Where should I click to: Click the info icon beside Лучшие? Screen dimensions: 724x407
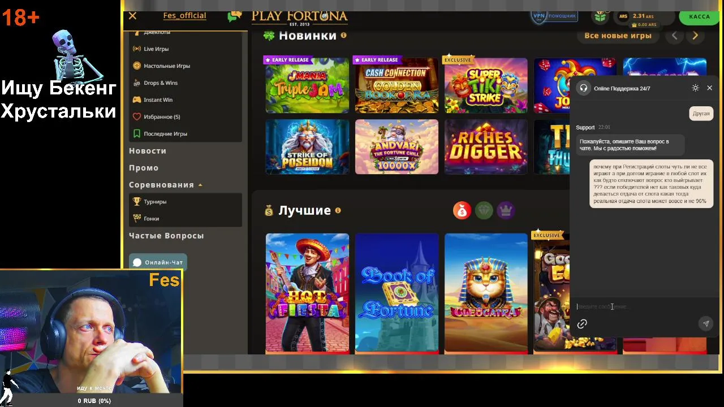point(338,210)
